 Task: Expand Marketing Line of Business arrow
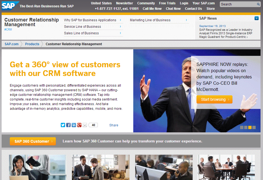(186, 20)
